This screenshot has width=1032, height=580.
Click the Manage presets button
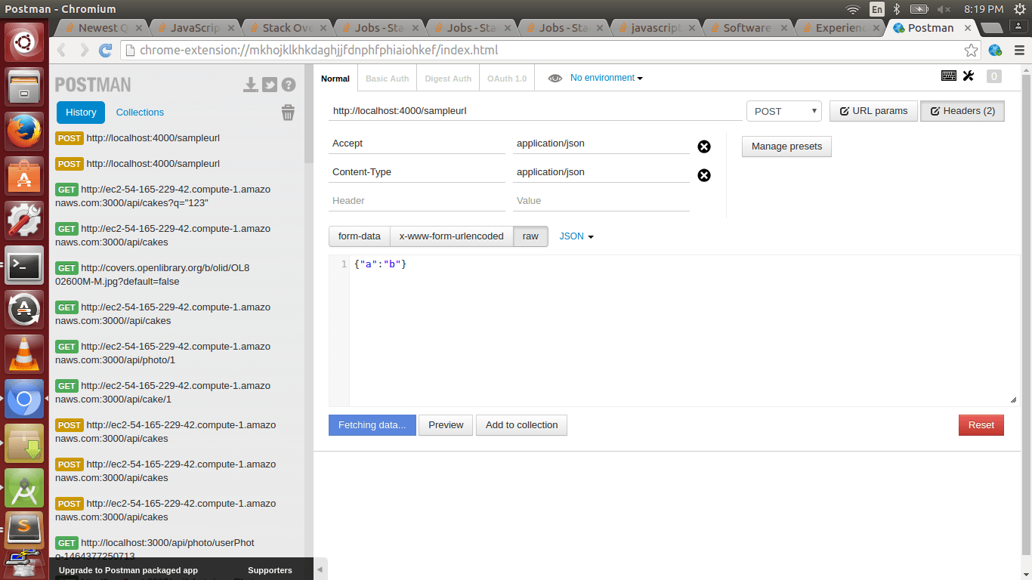[x=786, y=147]
